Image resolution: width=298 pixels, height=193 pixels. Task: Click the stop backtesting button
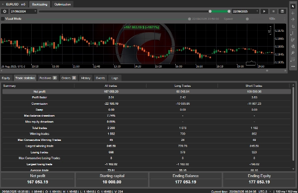point(274,11)
